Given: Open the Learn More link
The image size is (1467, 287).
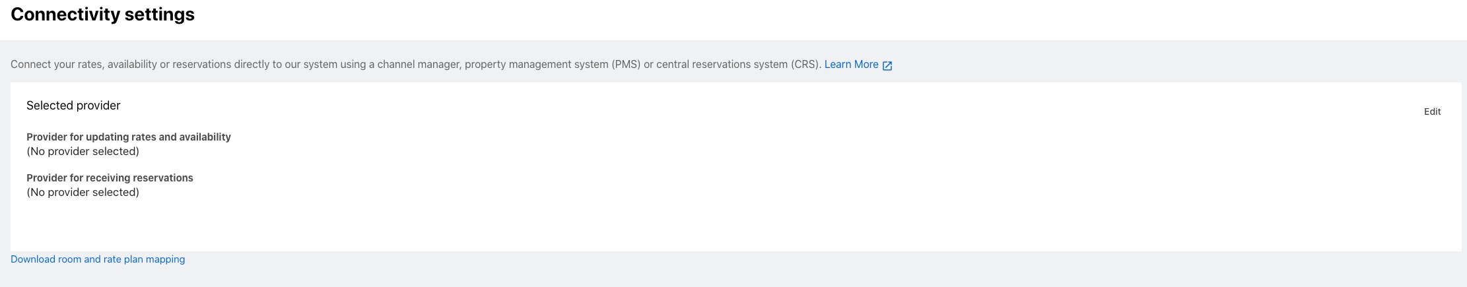Looking at the screenshot, I should 851,64.
